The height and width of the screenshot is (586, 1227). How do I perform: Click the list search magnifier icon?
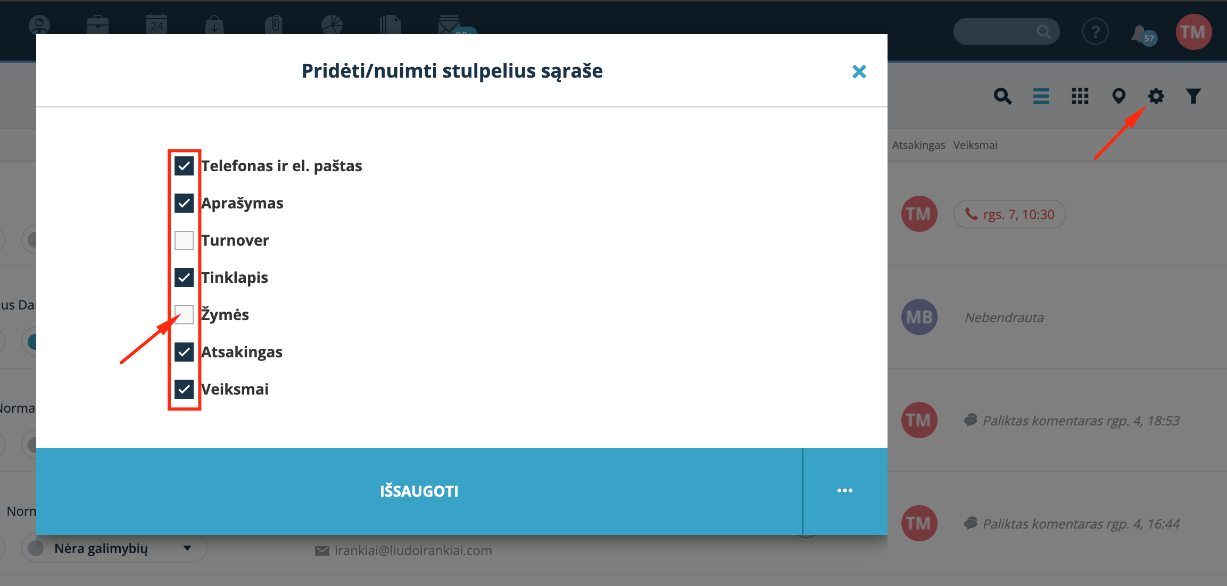point(1002,96)
